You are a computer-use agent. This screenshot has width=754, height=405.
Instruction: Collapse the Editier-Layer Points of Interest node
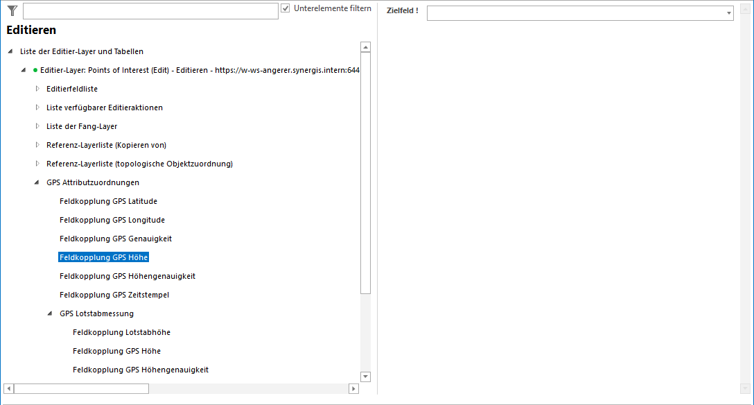point(24,70)
